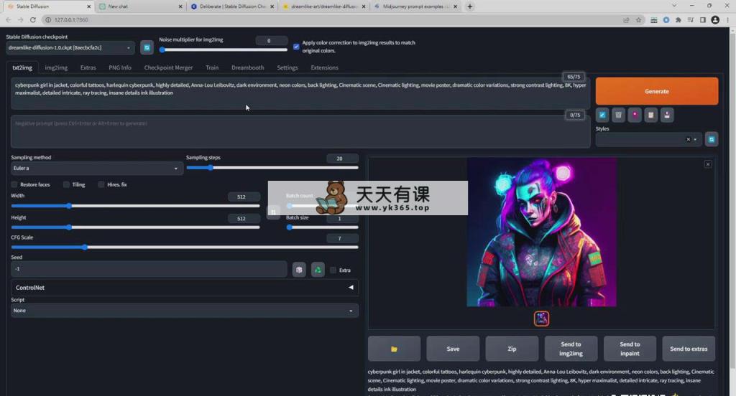Open the PNG Info tab
The width and height of the screenshot is (736, 396).
pos(120,67)
